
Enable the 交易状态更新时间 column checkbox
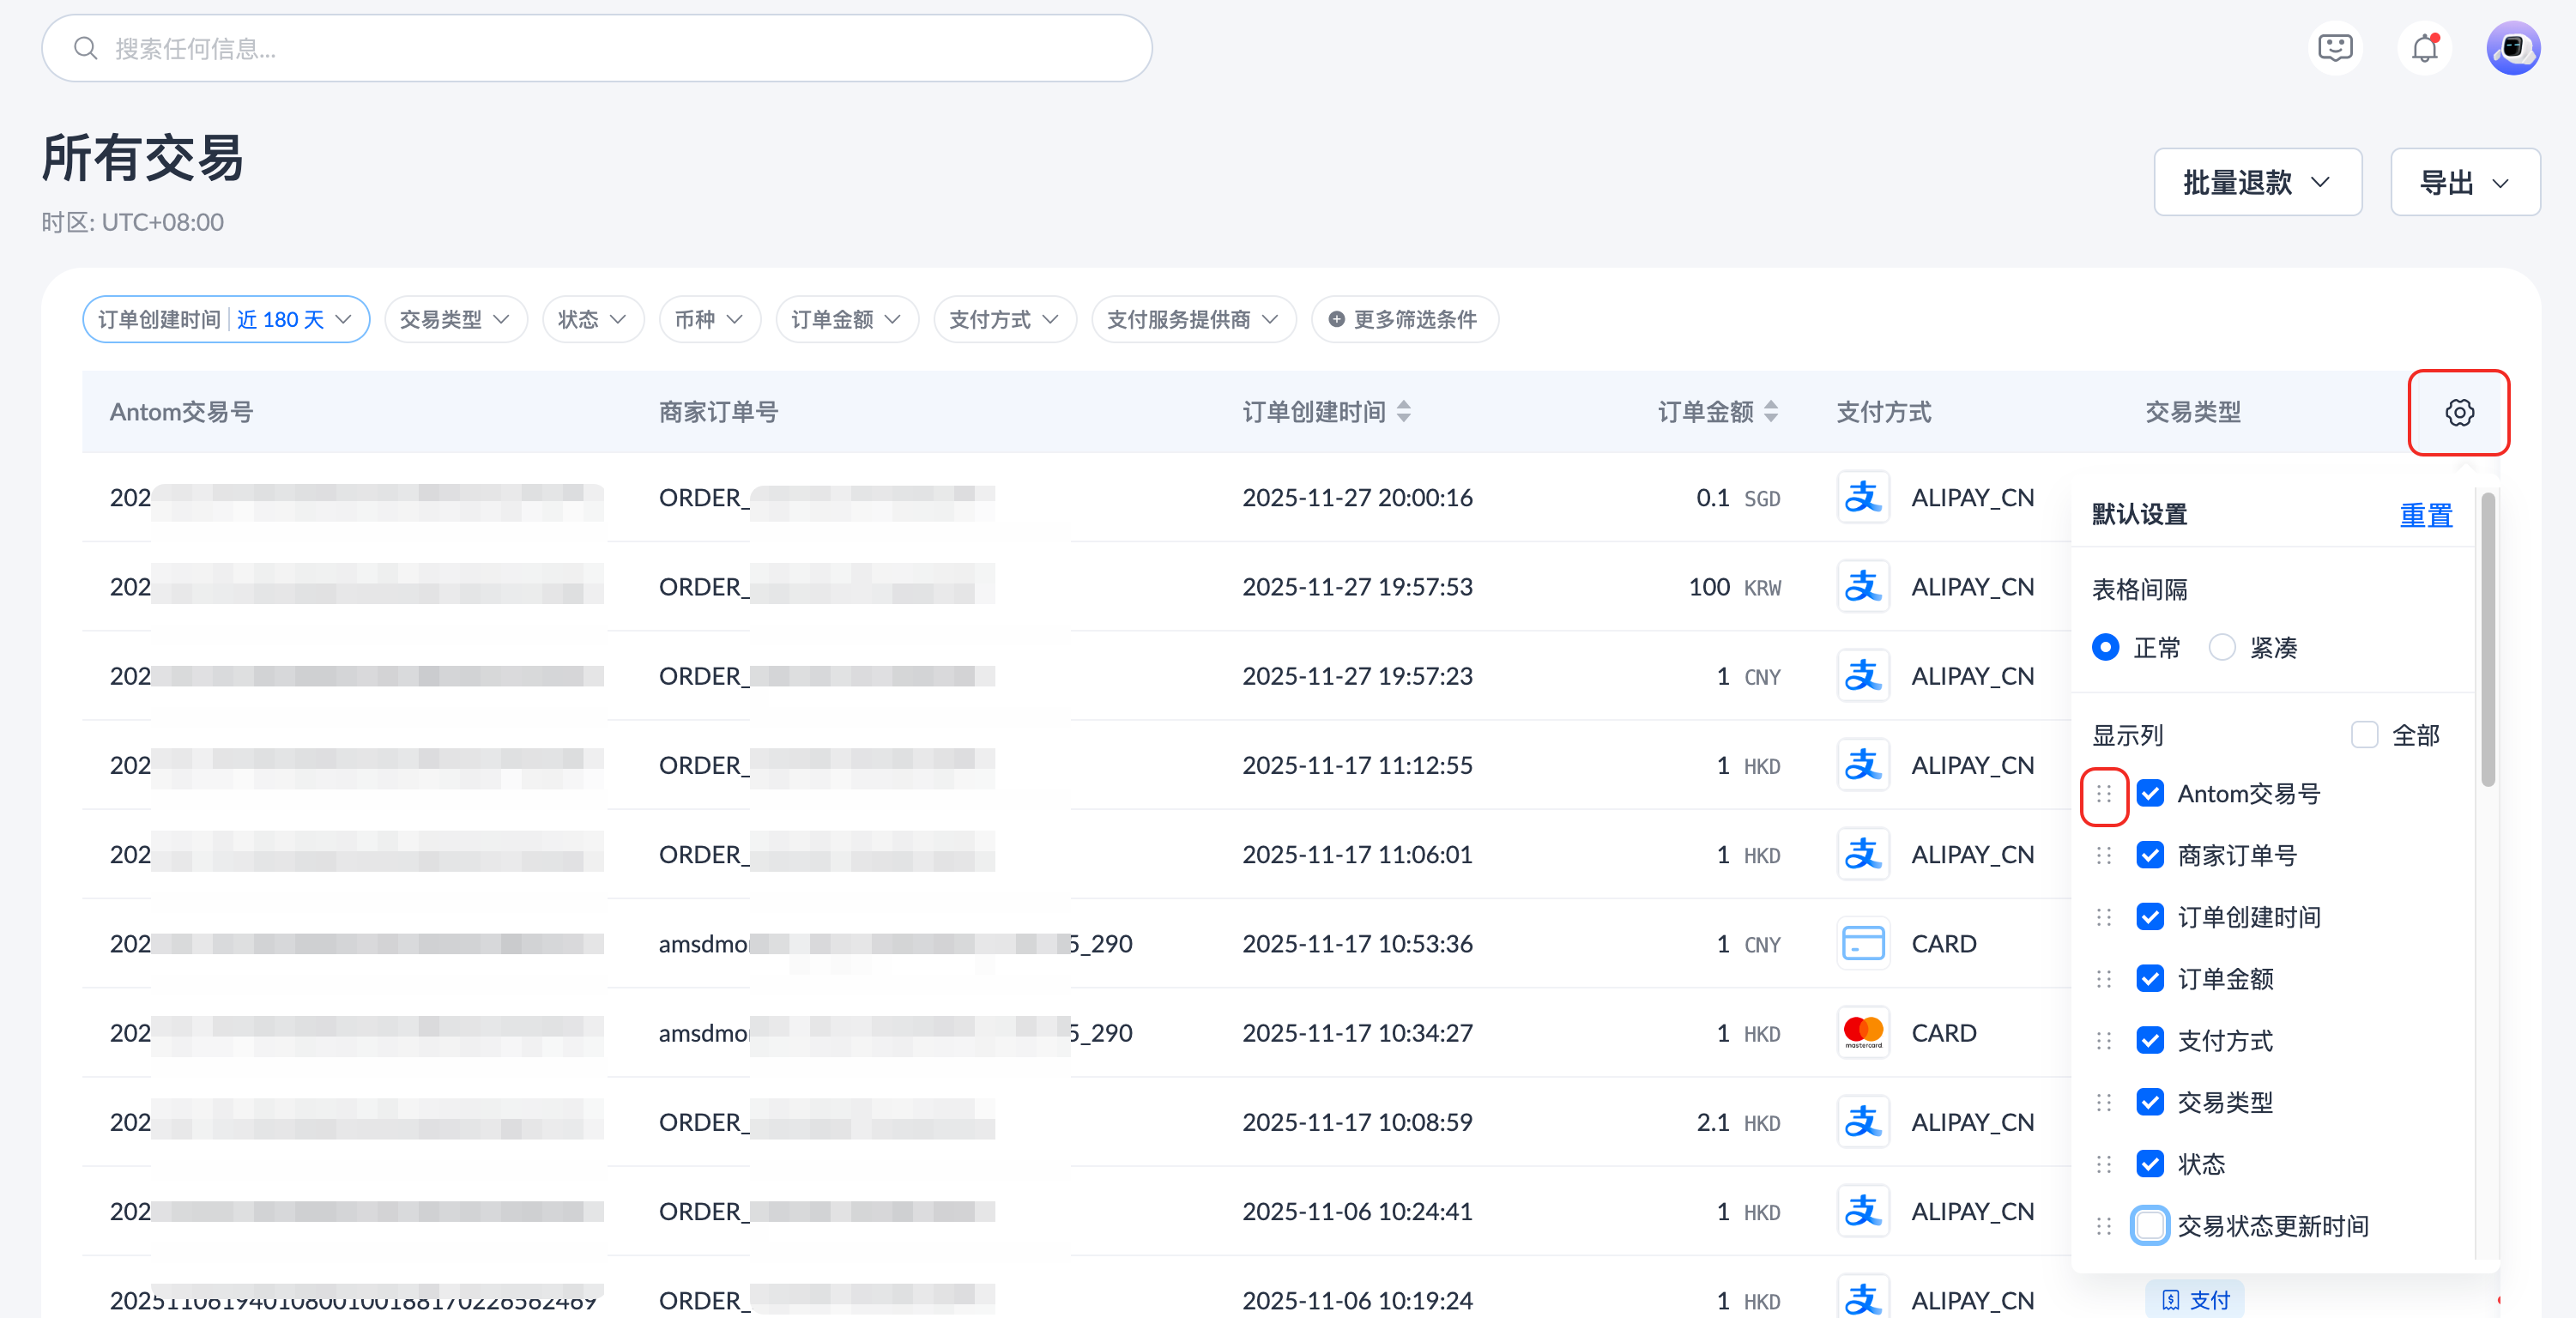click(2149, 1225)
